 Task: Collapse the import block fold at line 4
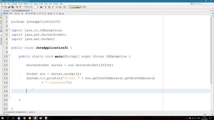click(x=9, y=29)
